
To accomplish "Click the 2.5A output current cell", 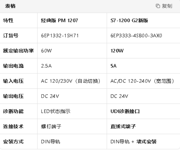I will pos(47,66).
